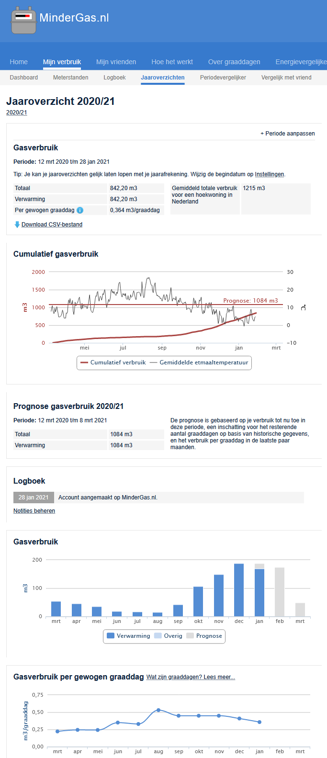This screenshot has width=327, height=758.
Task: Go to Hoe het werkt page
Action: [172, 62]
